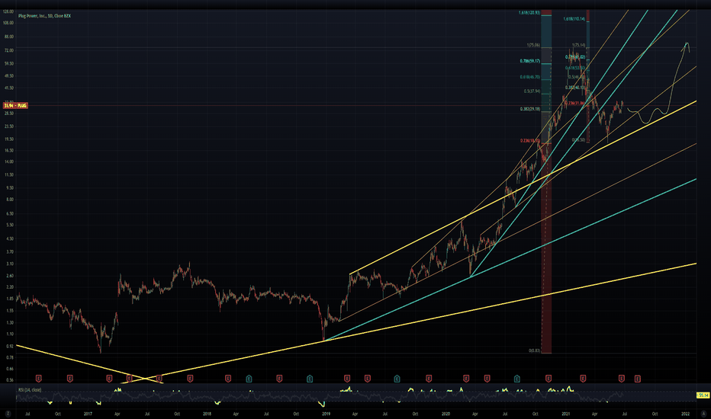
Task: Open the red earnings marker nearest Jul 2016
Action: click(39, 379)
